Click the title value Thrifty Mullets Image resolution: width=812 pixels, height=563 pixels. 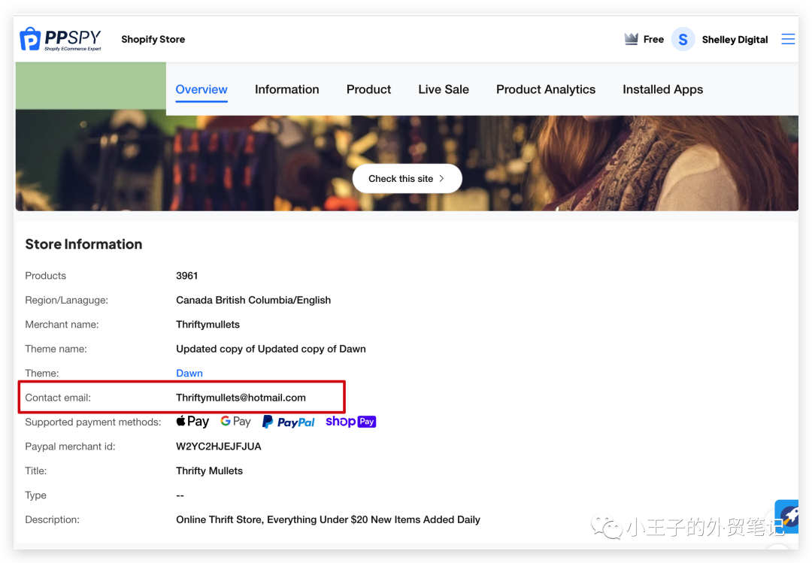(209, 471)
